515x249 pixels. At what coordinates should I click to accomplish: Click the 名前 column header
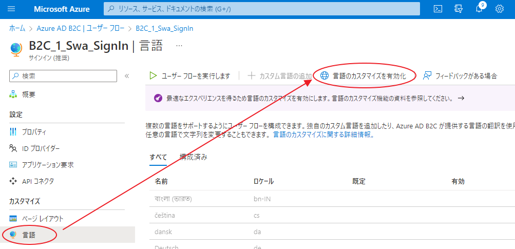click(162, 181)
